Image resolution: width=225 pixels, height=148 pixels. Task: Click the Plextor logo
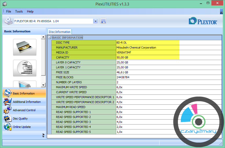pyautogui.click(x=203, y=21)
